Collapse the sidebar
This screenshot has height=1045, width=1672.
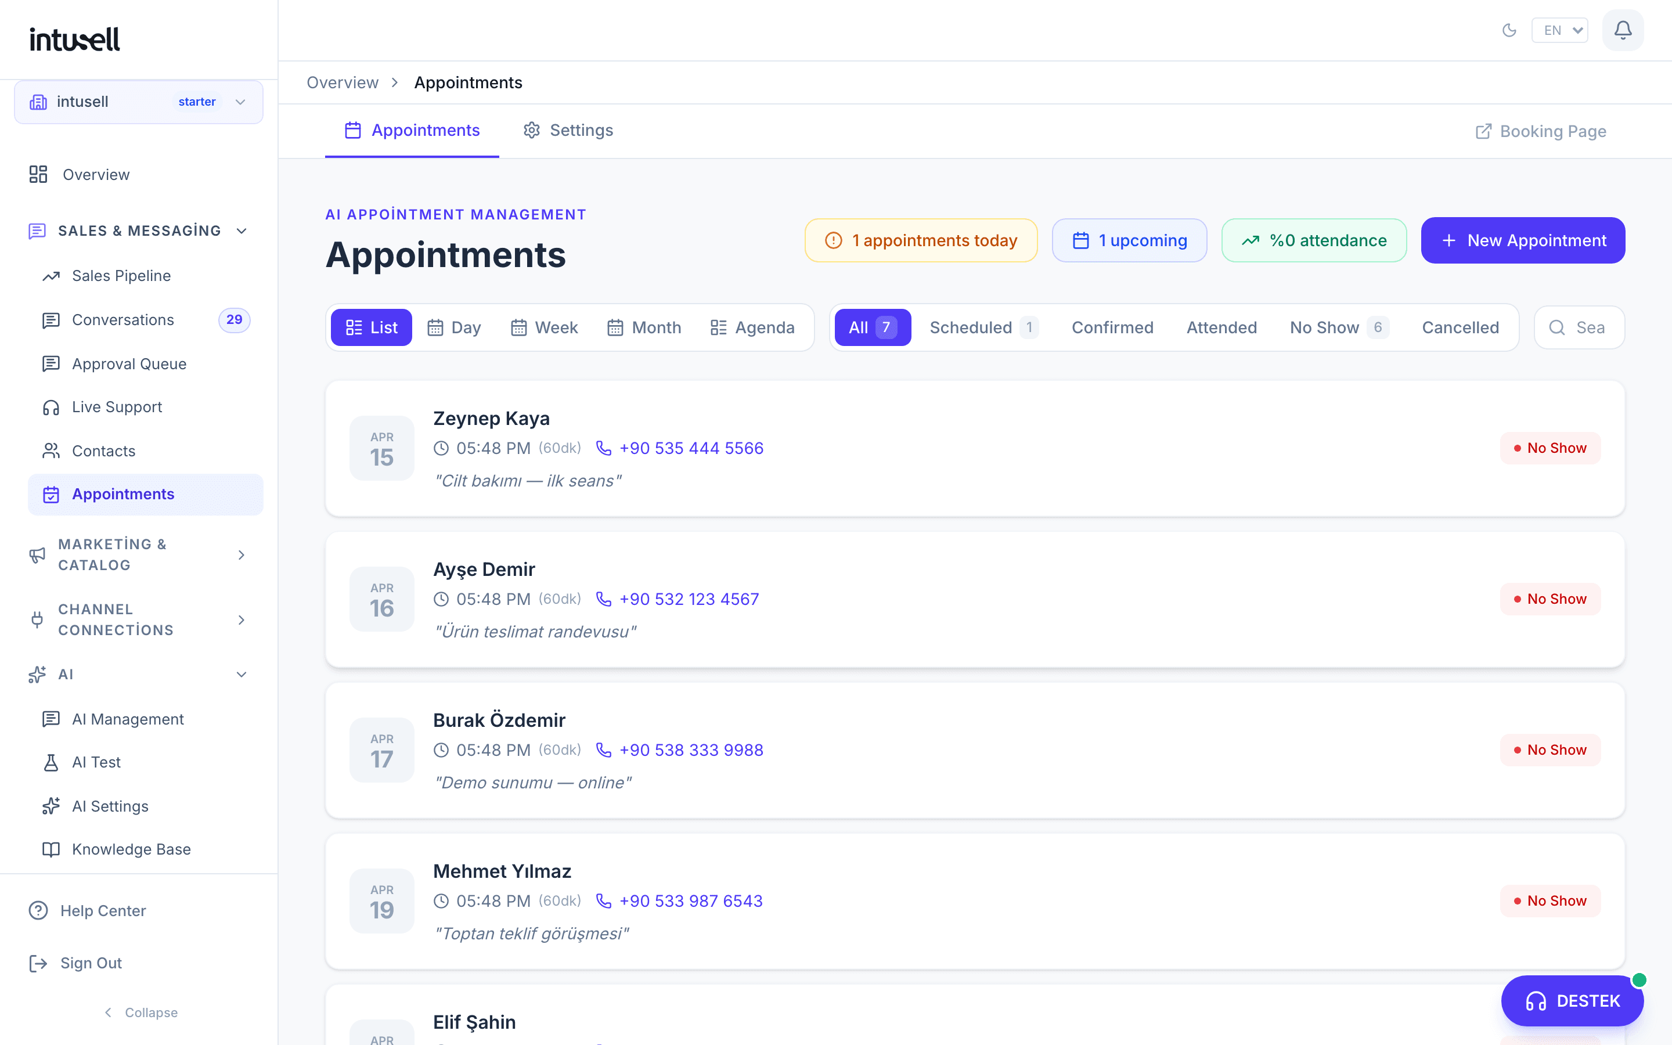pos(140,1012)
